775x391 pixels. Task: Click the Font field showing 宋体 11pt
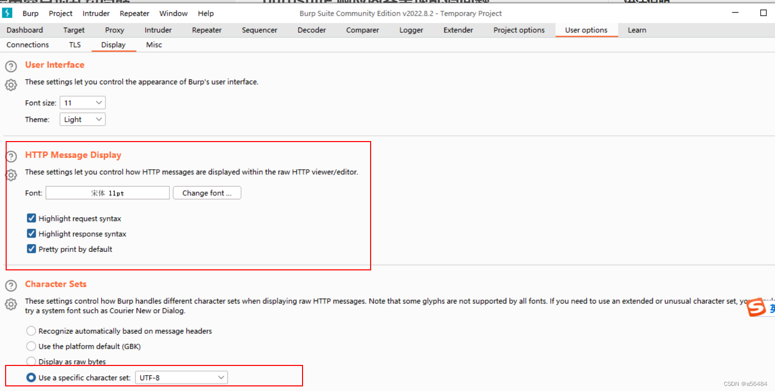pyautogui.click(x=107, y=193)
